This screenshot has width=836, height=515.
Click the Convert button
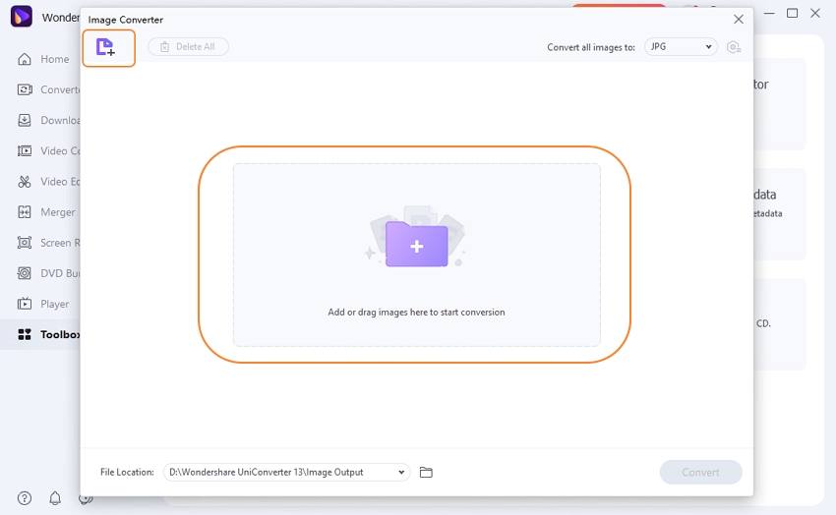click(700, 473)
